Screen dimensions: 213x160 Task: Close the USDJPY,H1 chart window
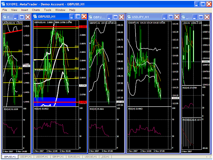177,17
